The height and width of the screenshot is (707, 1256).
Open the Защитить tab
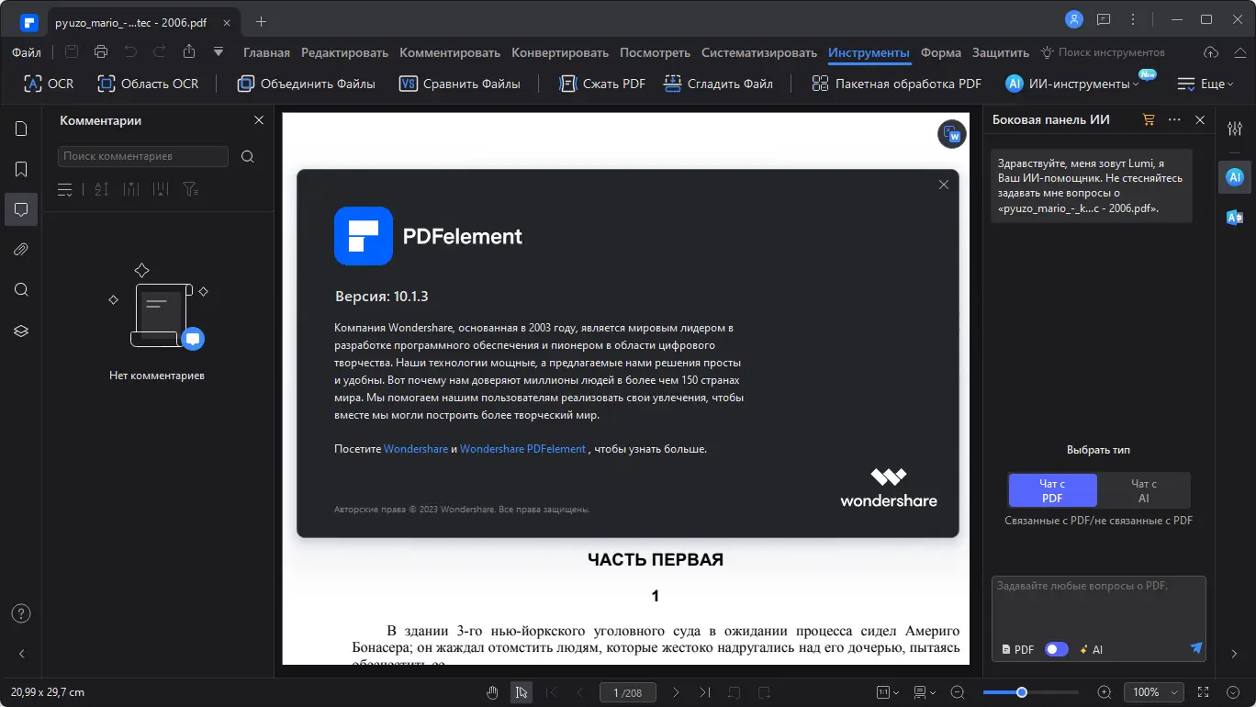click(1001, 52)
